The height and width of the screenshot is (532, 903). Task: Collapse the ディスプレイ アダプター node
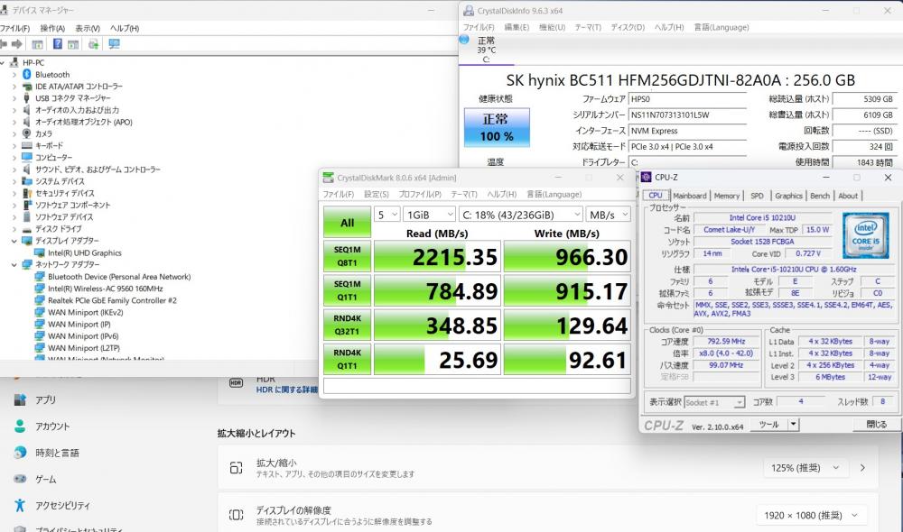coord(14,241)
